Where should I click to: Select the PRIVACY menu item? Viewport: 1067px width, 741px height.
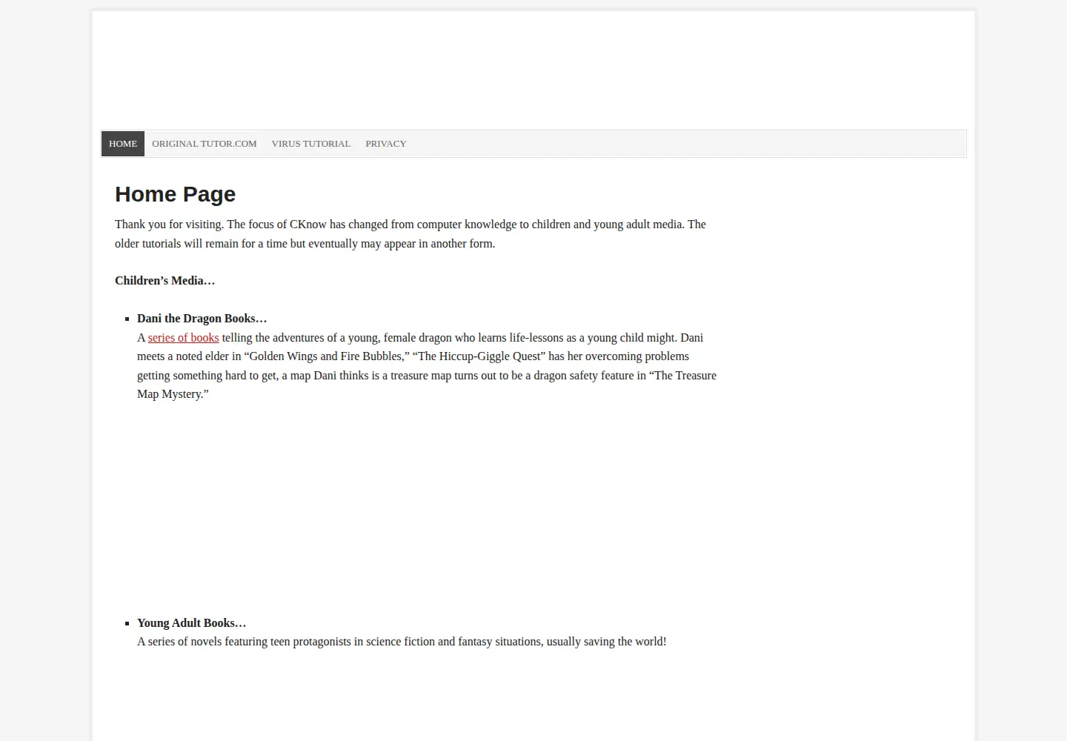pyautogui.click(x=386, y=144)
